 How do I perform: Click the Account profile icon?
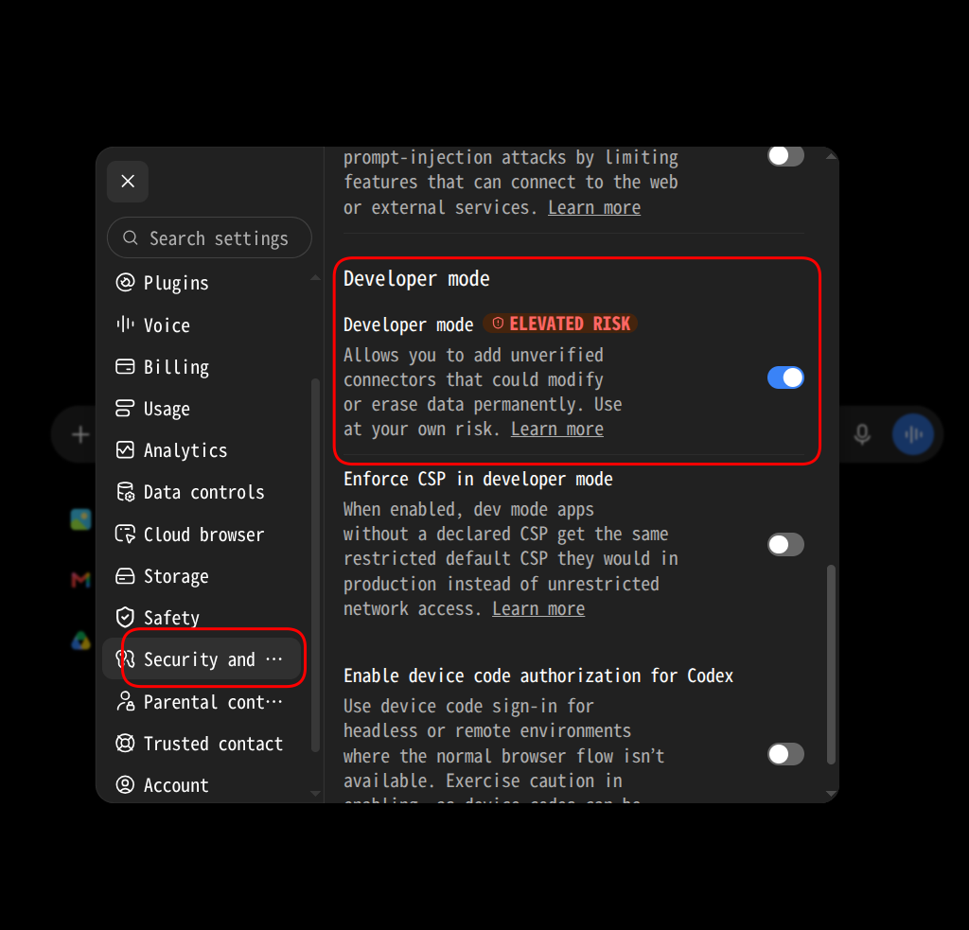(x=125, y=785)
